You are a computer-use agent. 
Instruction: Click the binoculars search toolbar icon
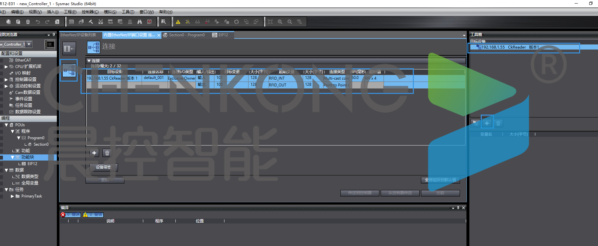140,22
